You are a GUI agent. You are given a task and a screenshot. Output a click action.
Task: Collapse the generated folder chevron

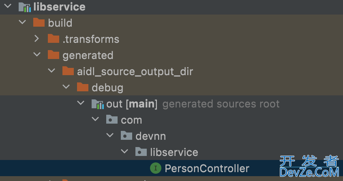point(37,54)
